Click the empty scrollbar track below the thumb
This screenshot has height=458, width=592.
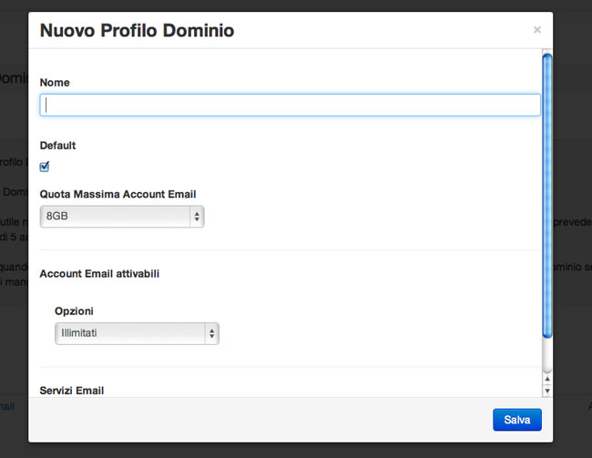[x=546, y=357]
